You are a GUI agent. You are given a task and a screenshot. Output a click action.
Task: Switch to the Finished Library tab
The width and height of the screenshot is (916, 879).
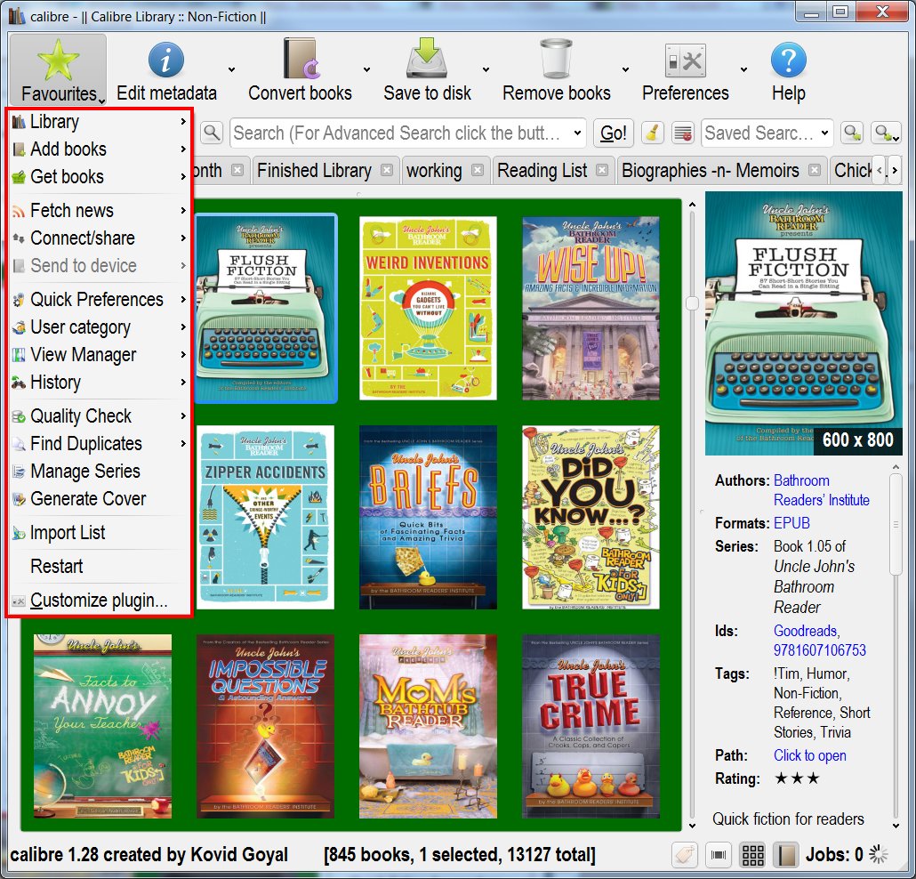(x=314, y=170)
